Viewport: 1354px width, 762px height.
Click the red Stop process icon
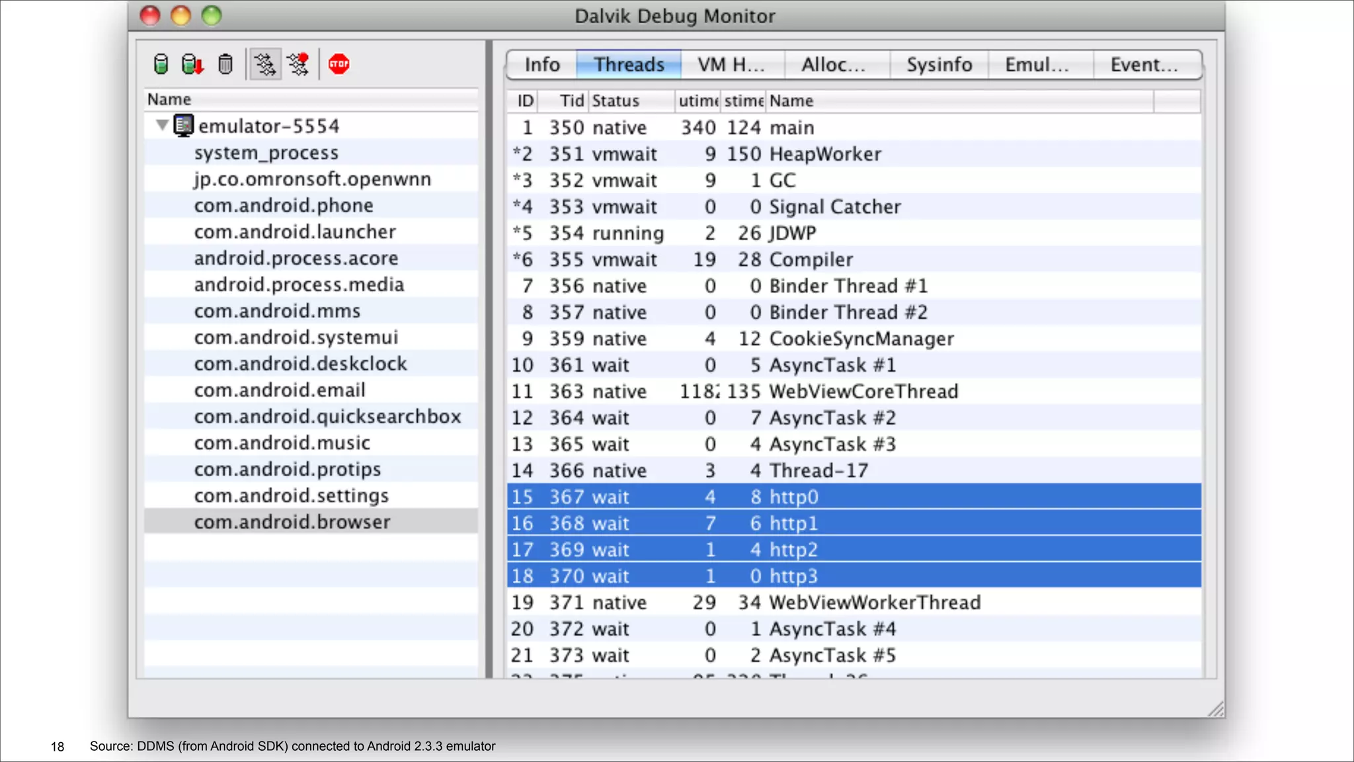pyautogui.click(x=339, y=64)
